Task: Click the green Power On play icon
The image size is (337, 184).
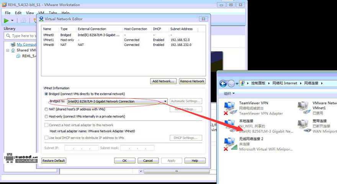Action: 6,21
